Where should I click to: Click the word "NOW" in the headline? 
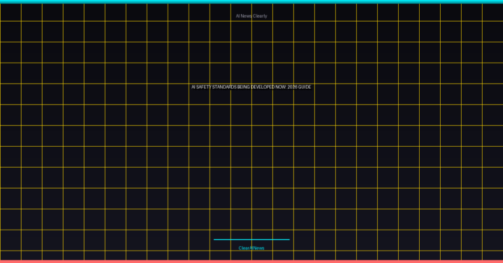[x=280, y=87]
